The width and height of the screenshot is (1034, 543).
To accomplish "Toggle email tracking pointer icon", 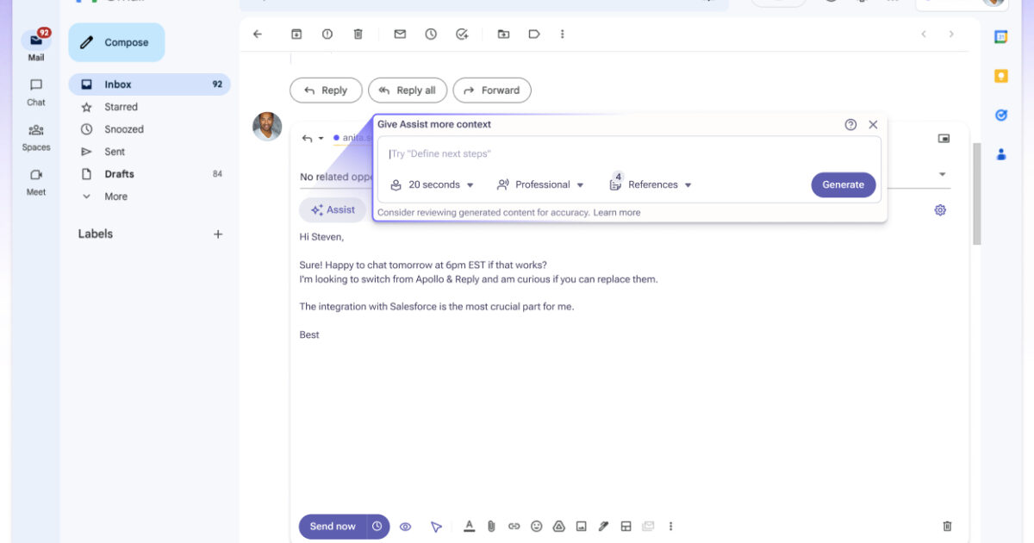I will click(x=436, y=526).
